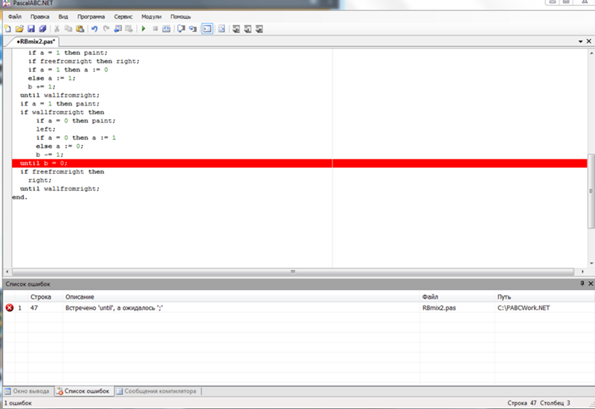Switch to the Окно вывода tab
Screen dimensions: 595x409
tap(28, 391)
